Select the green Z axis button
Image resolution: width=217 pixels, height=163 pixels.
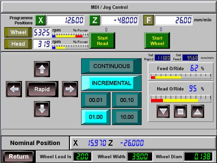click(x=94, y=20)
